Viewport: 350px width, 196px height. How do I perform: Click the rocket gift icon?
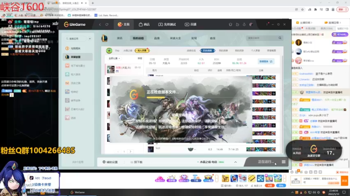pos(234,178)
